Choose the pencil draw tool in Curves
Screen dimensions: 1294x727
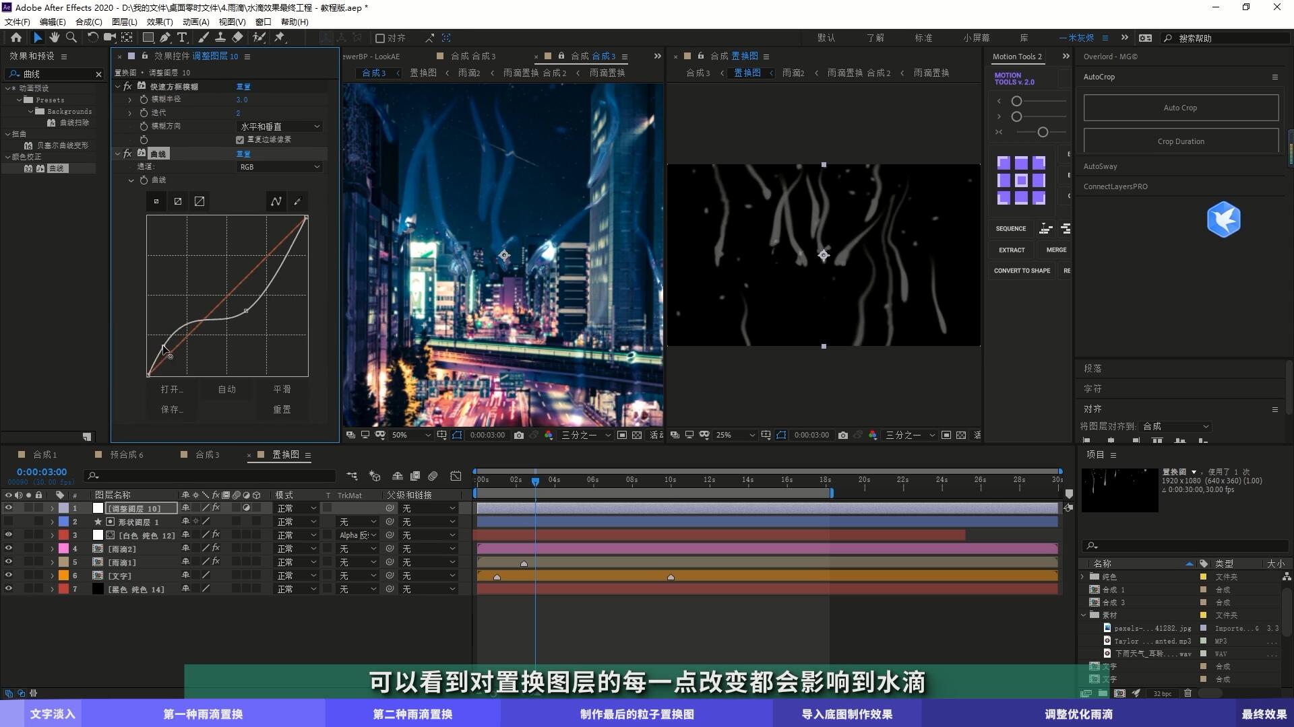point(297,201)
